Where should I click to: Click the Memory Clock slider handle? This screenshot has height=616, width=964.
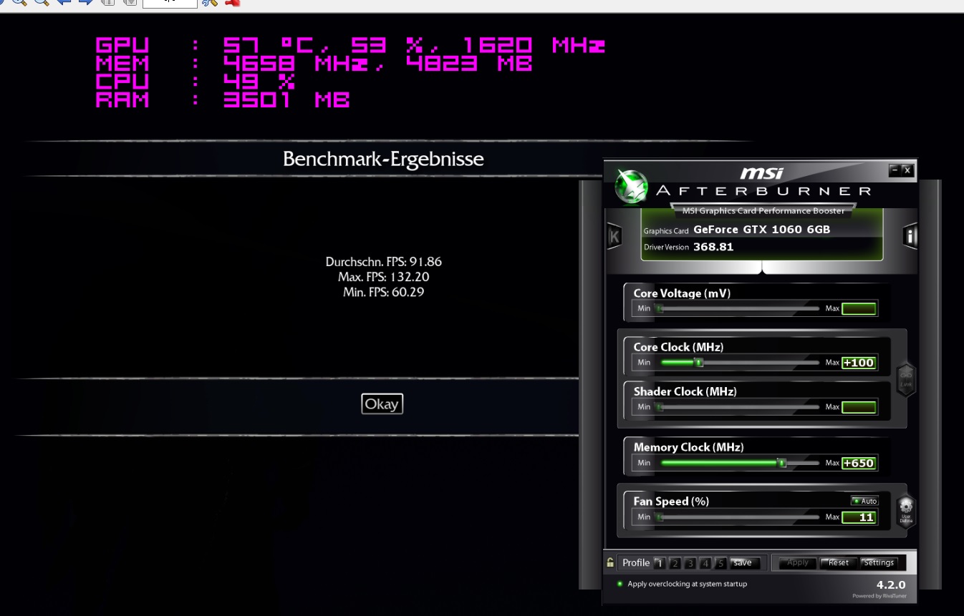point(782,463)
